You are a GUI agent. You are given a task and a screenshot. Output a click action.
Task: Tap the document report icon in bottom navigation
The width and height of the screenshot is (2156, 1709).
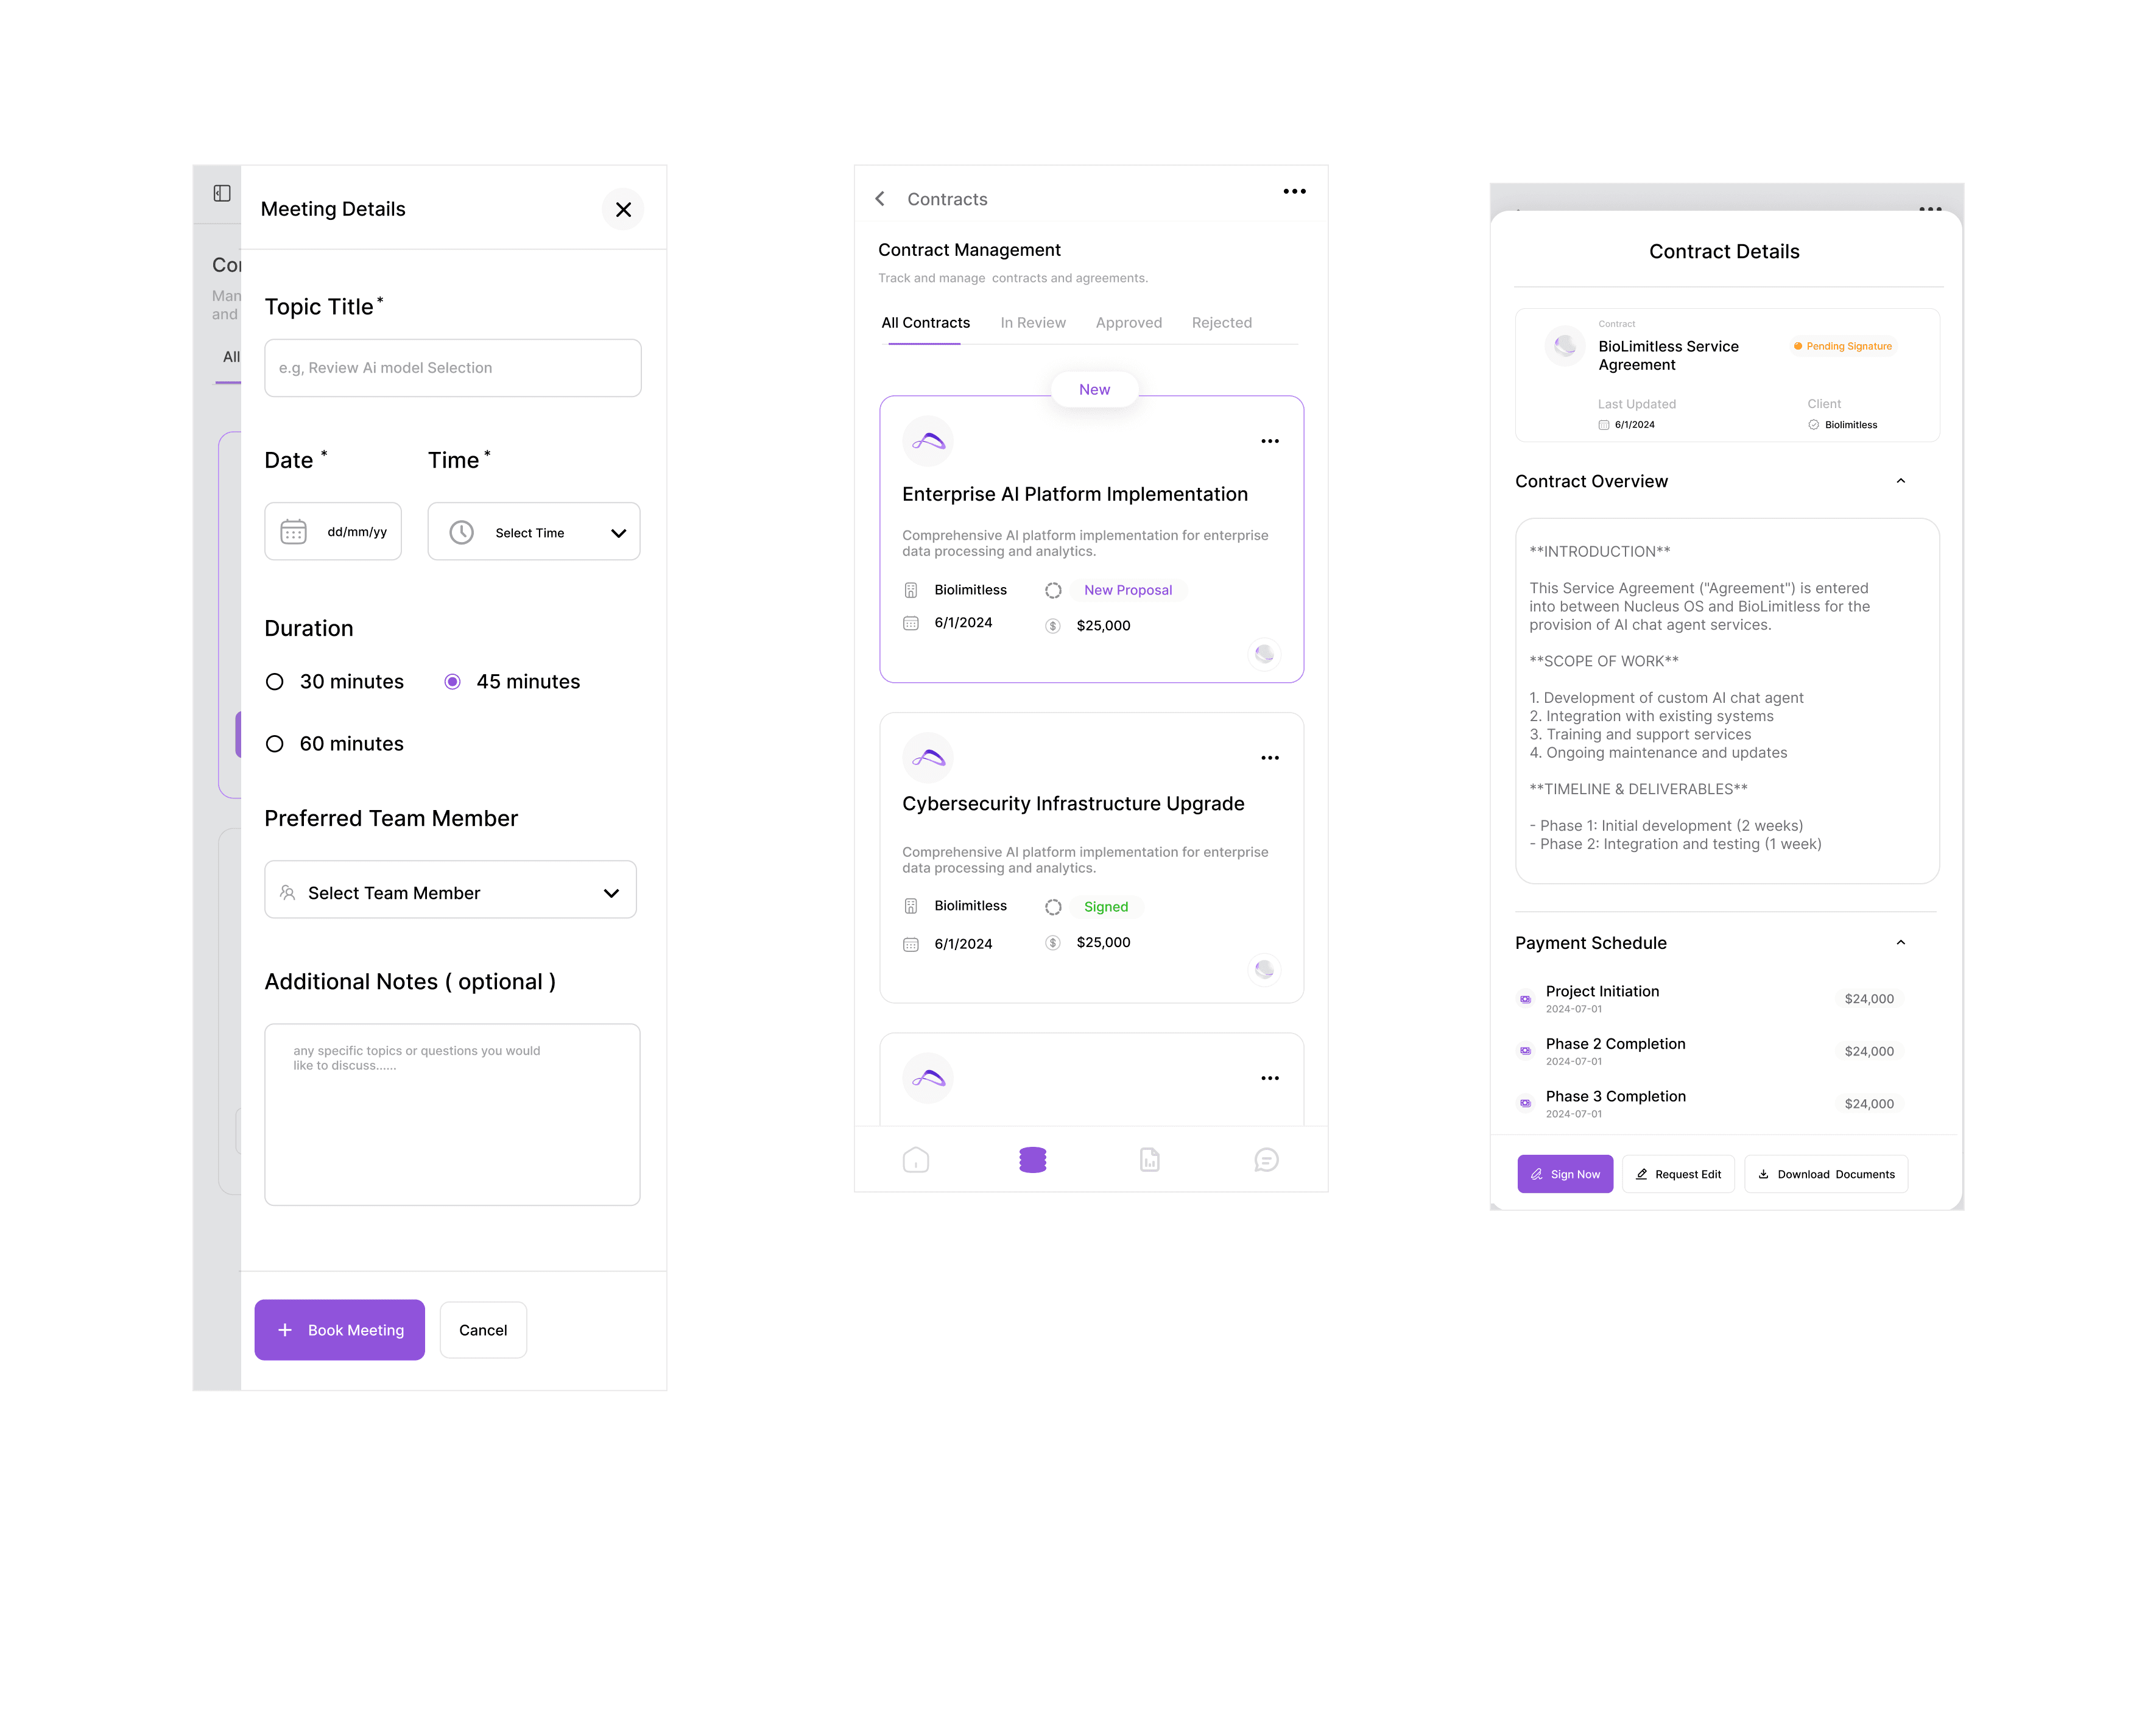(1149, 1160)
